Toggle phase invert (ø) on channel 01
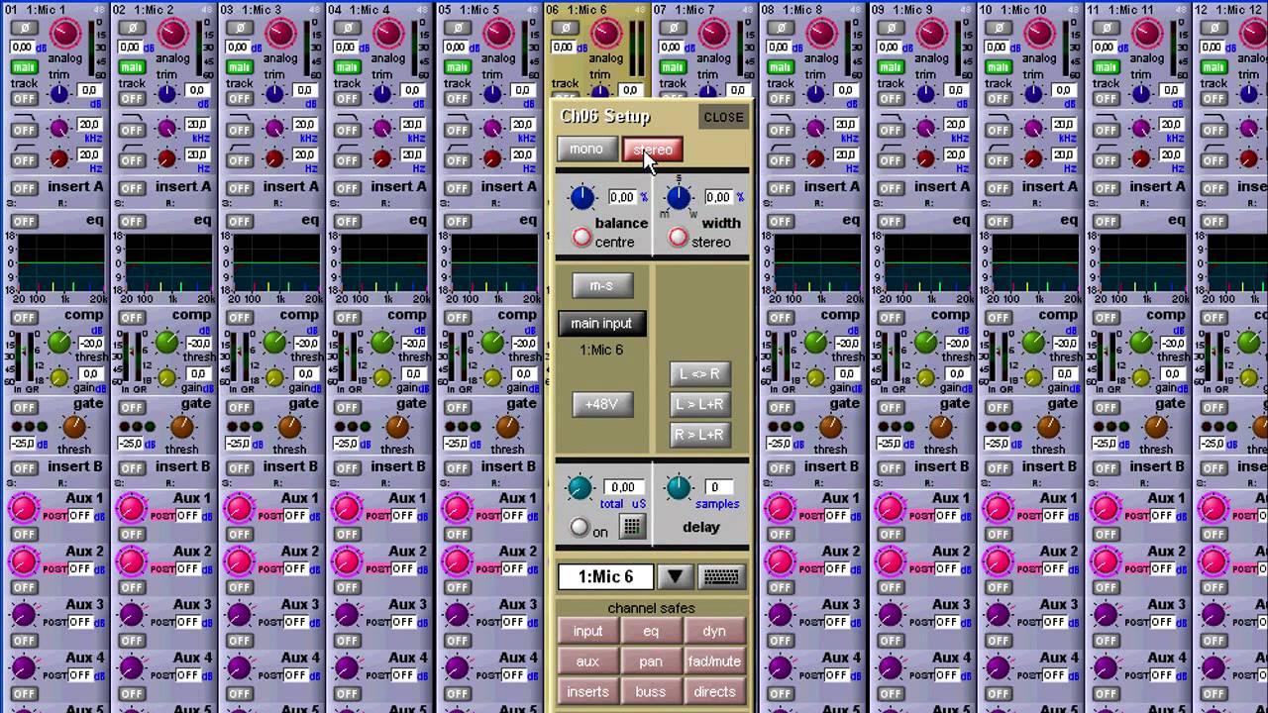Viewport: 1268px width, 713px height. [x=24, y=29]
